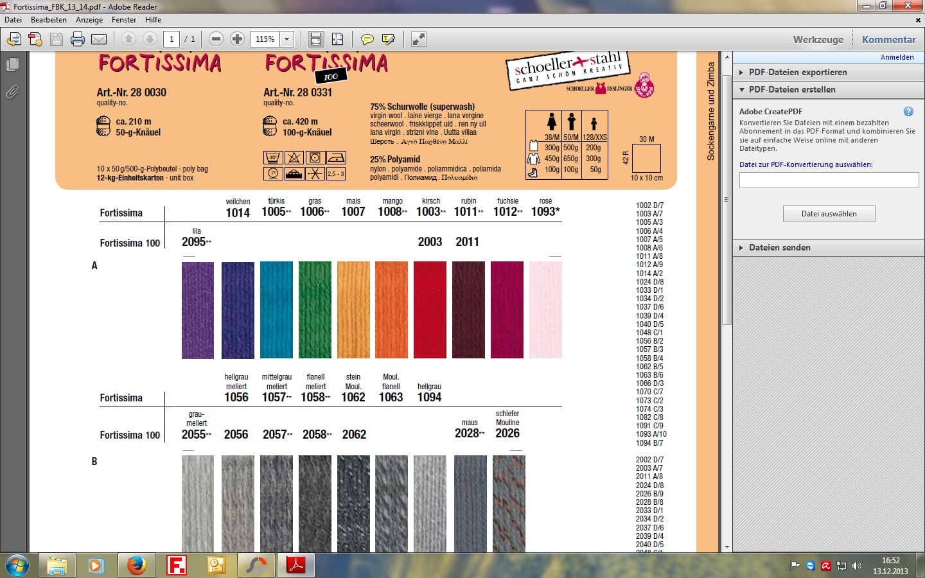
Task: Open the attachments paperclip panel
Action: pyautogui.click(x=12, y=92)
